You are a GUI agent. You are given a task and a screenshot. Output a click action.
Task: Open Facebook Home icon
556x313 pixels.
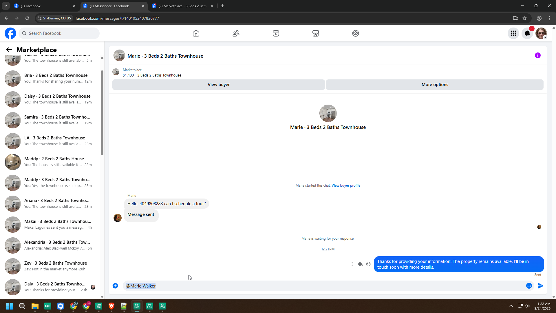pyautogui.click(x=196, y=33)
